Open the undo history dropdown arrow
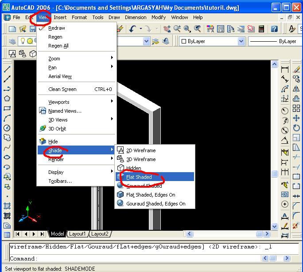Image resolution: width=303 pixels, height=272 pixels. click(141, 29)
